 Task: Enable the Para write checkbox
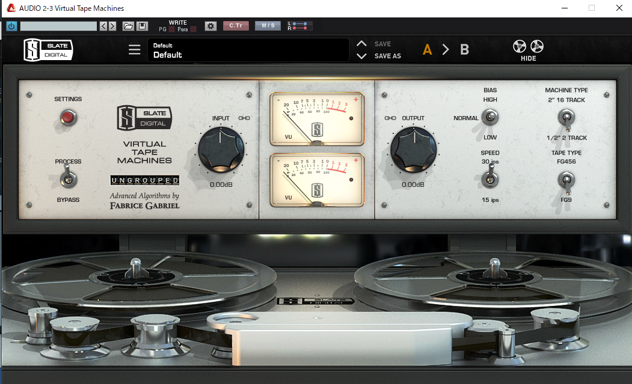click(193, 29)
